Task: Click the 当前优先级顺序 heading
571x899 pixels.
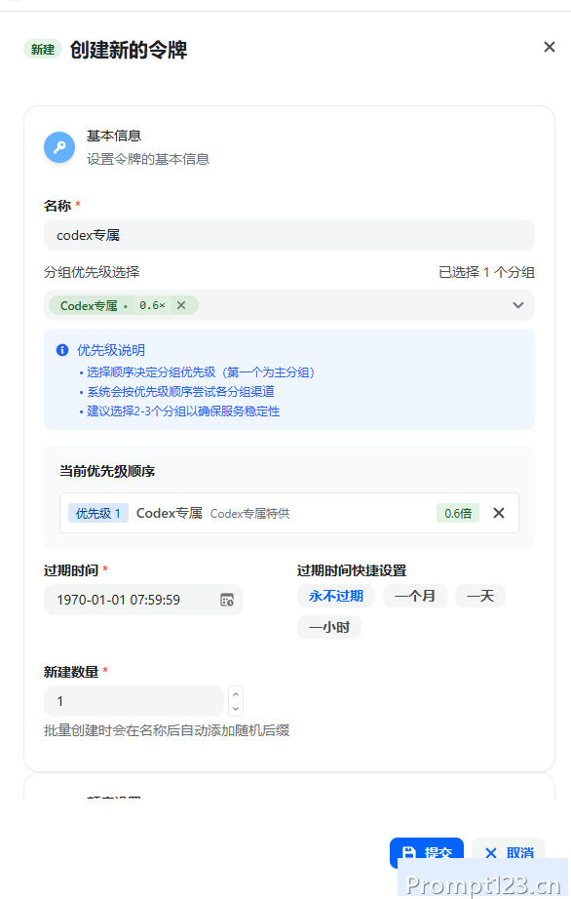Action: point(107,471)
